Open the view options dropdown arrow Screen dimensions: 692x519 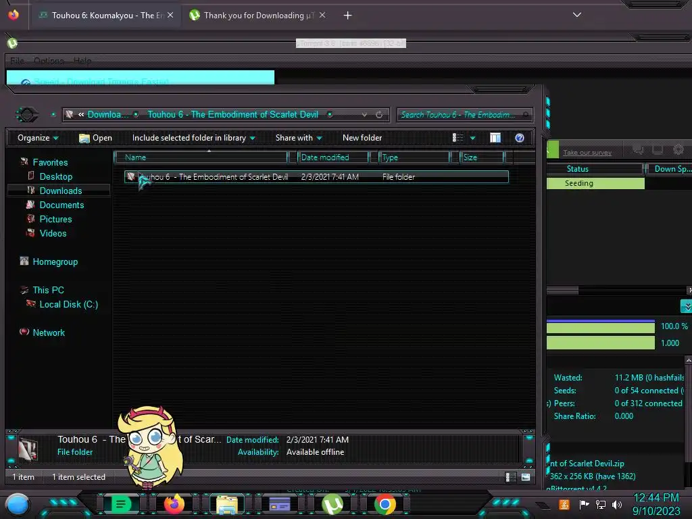472,139
